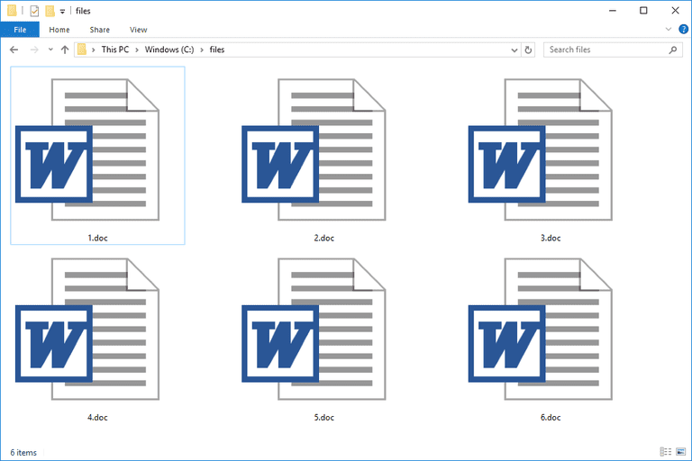Viewport: 692px width, 461px height.
Task: Switch to large thumbnails view in status bar
Action: tap(681, 452)
